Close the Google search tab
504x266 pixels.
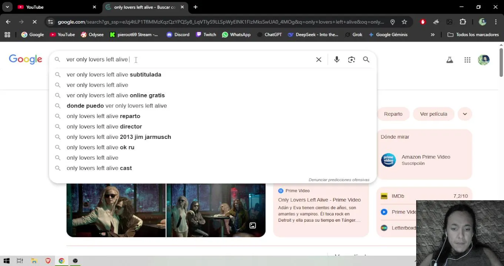pos(182,7)
